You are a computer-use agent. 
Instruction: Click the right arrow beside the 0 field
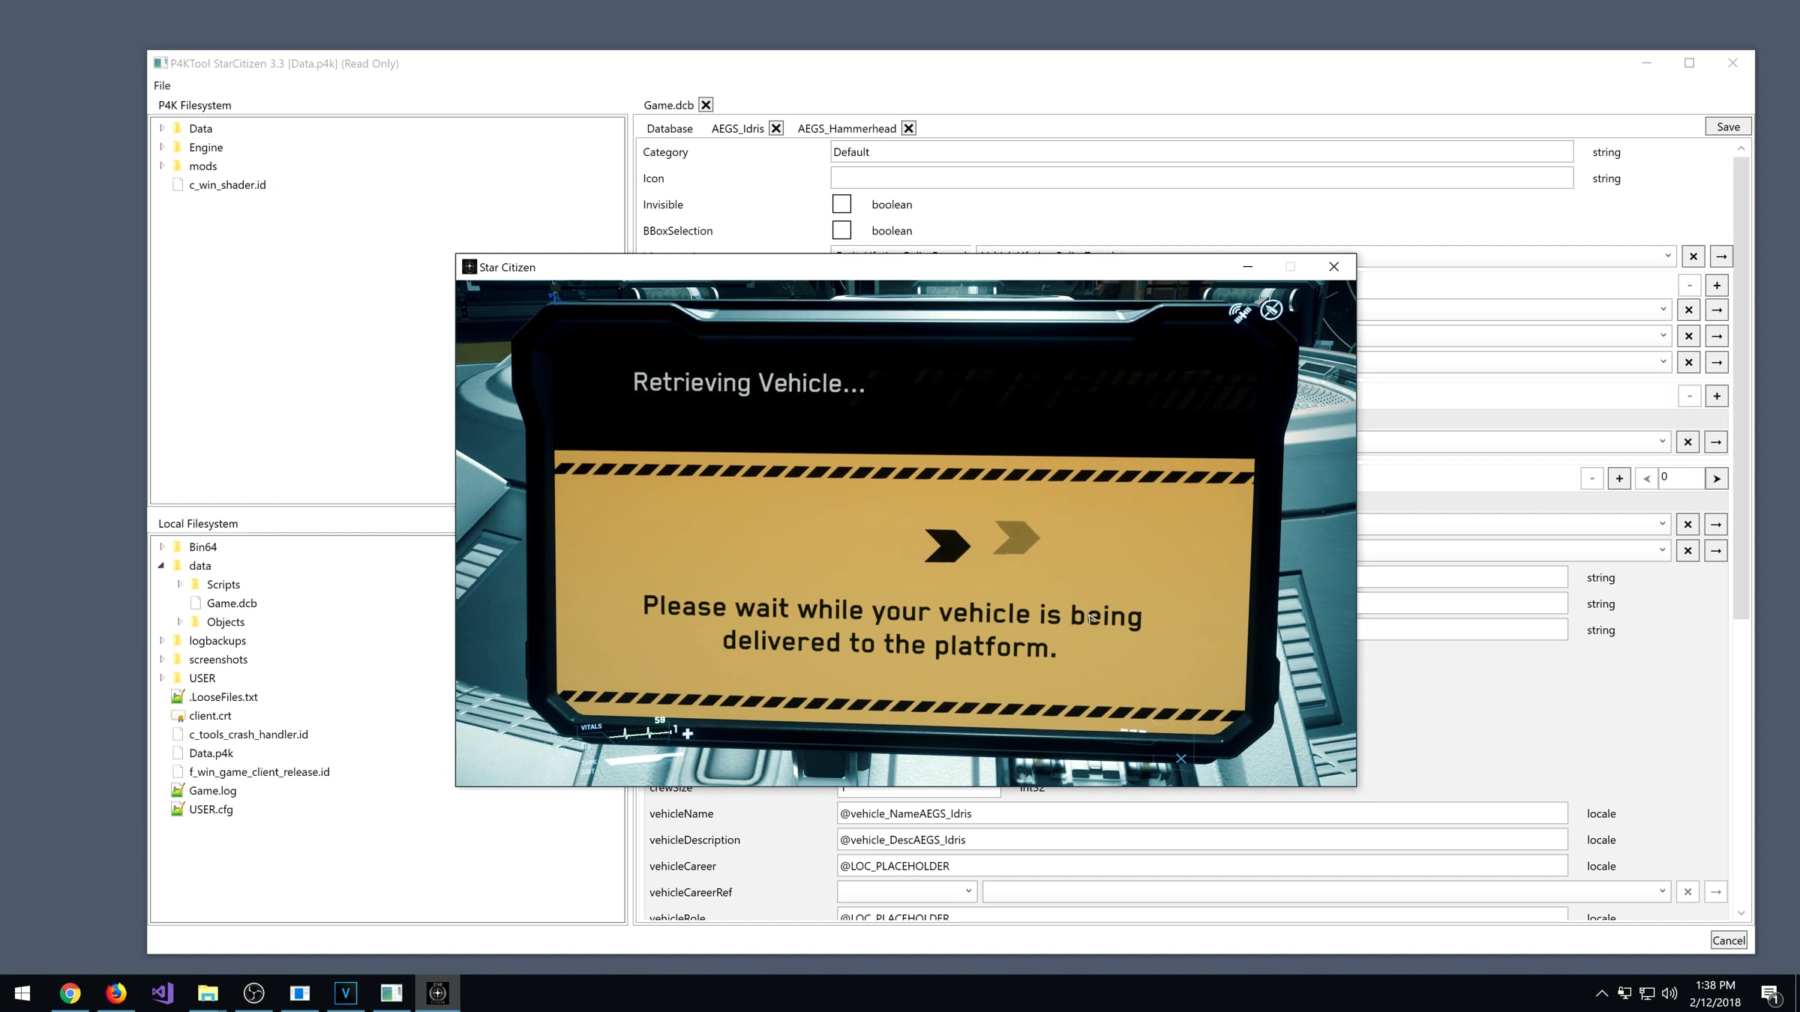coord(1717,478)
